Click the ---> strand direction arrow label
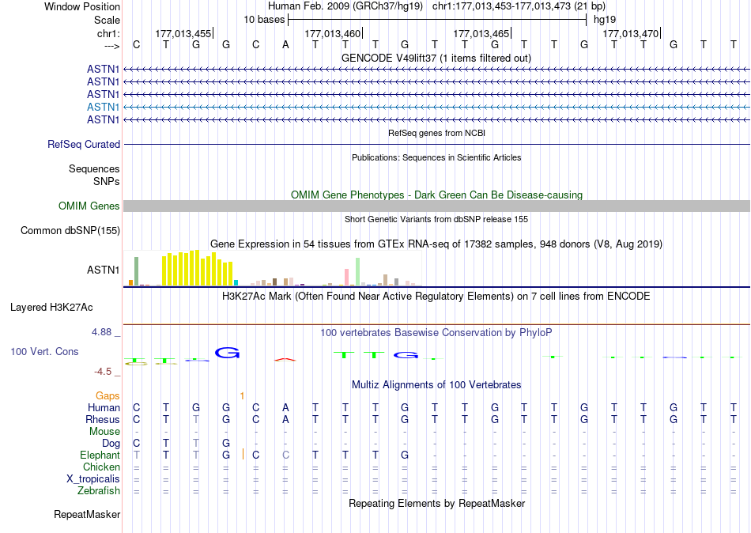751x533 pixels. click(x=112, y=46)
